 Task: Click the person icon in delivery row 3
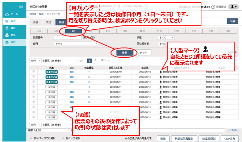tap(160, 82)
